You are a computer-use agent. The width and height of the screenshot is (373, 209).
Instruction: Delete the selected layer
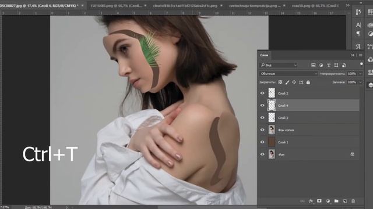(353, 201)
